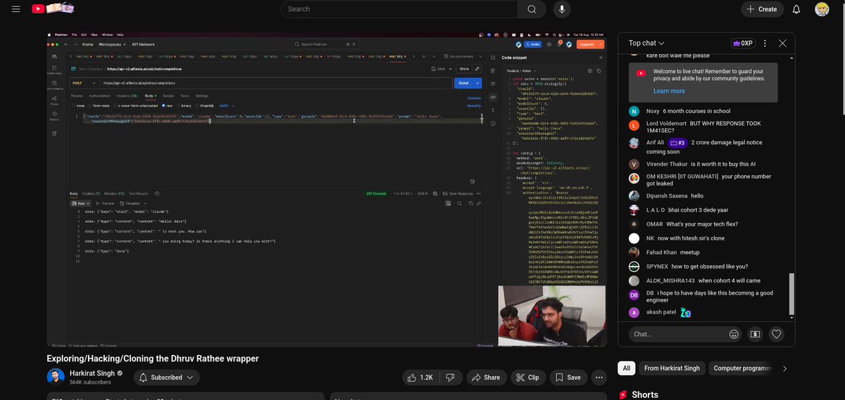845x400 pixels.
Task: Create a Clip of the video
Action: tap(527, 378)
